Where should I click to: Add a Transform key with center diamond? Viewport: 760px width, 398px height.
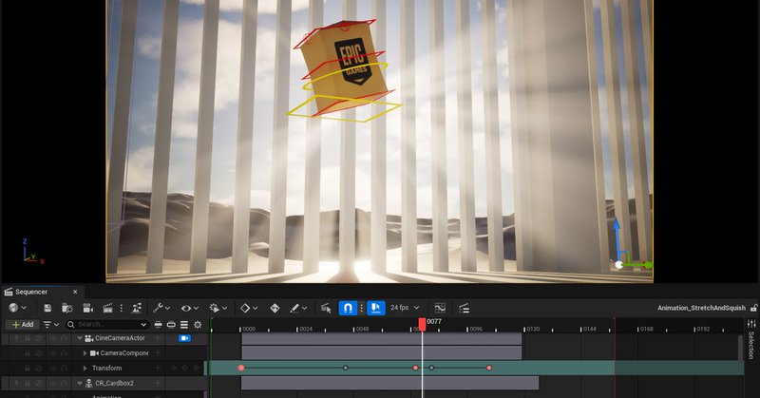tap(184, 368)
